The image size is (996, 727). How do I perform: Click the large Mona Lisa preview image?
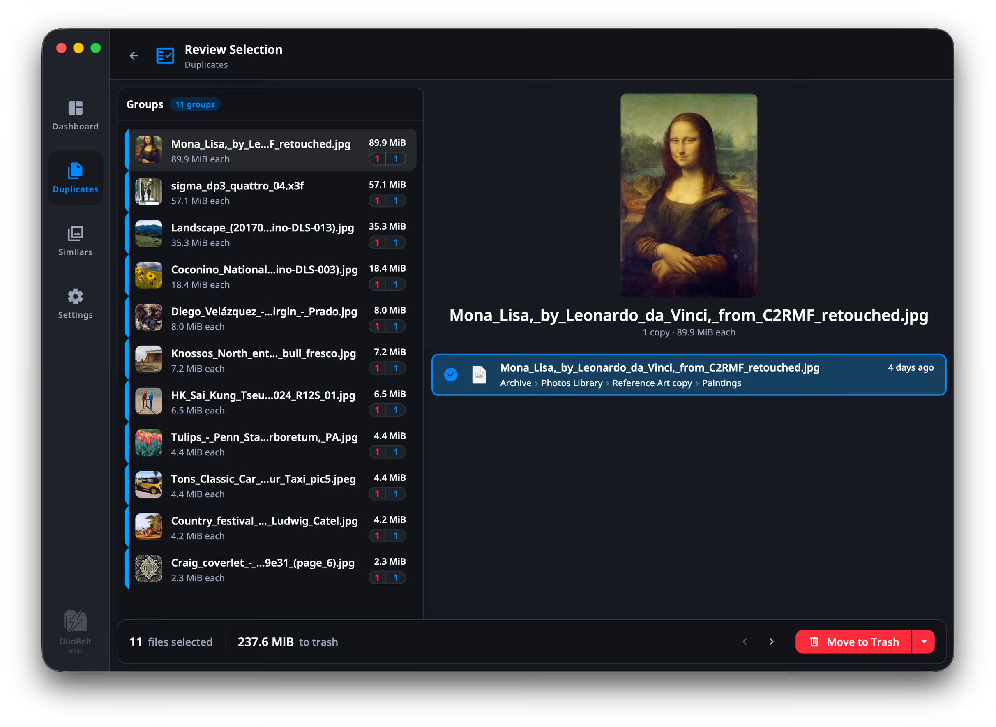(689, 195)
